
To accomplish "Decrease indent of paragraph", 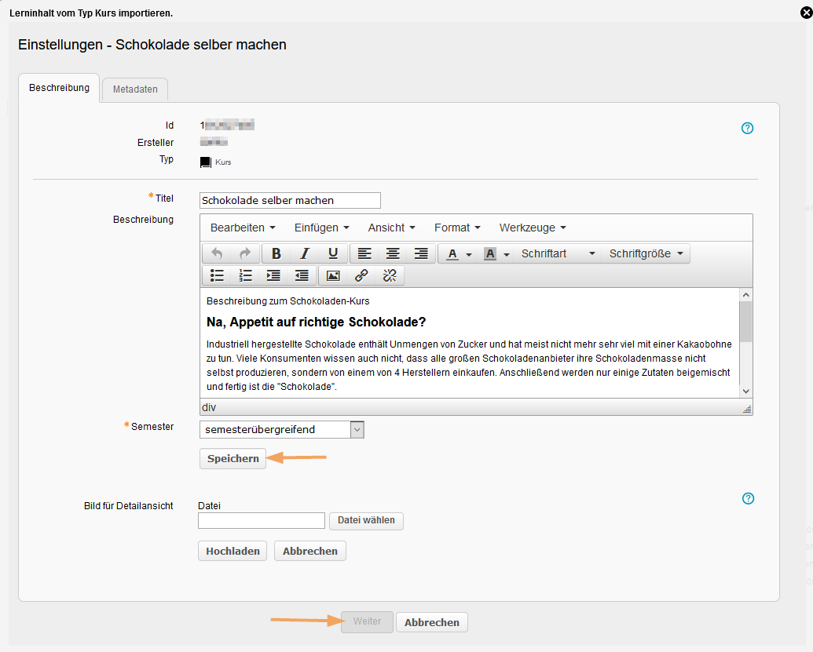I will tap(302, 275).
